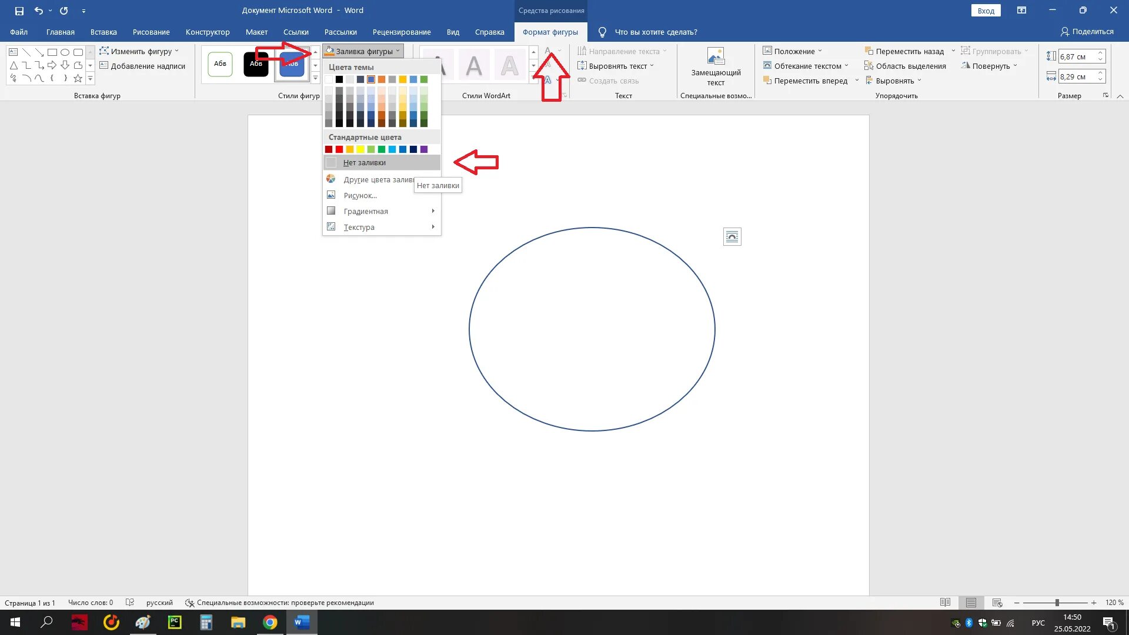Switch to the Вставка ribbon tab

[103, 32]
